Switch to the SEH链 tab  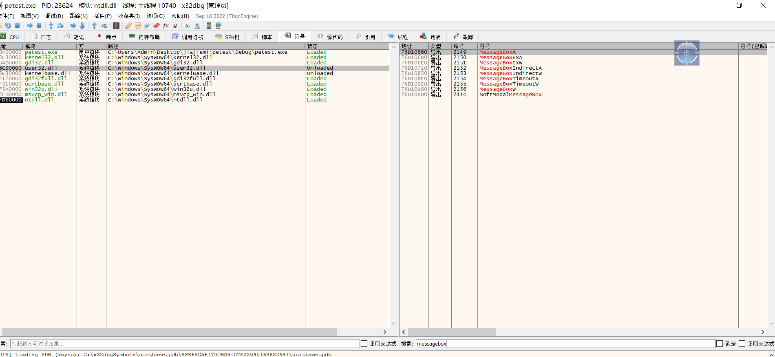[x=227, y=37]
